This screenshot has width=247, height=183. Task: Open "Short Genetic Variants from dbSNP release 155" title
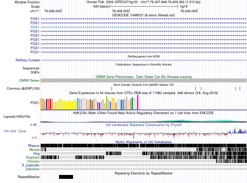click(x=144, y=85)
